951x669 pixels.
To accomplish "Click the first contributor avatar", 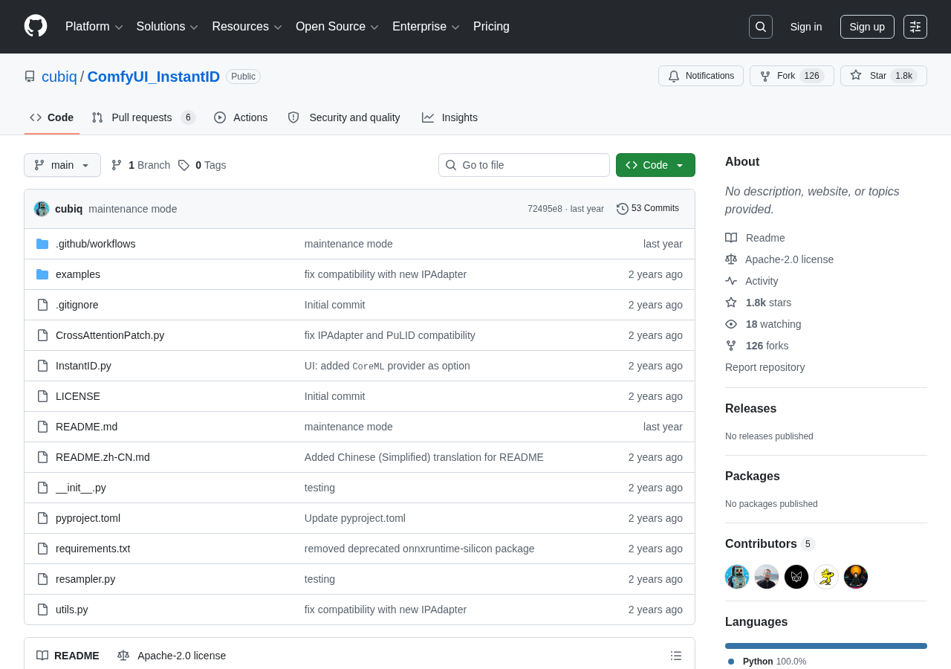I will 737,577.
